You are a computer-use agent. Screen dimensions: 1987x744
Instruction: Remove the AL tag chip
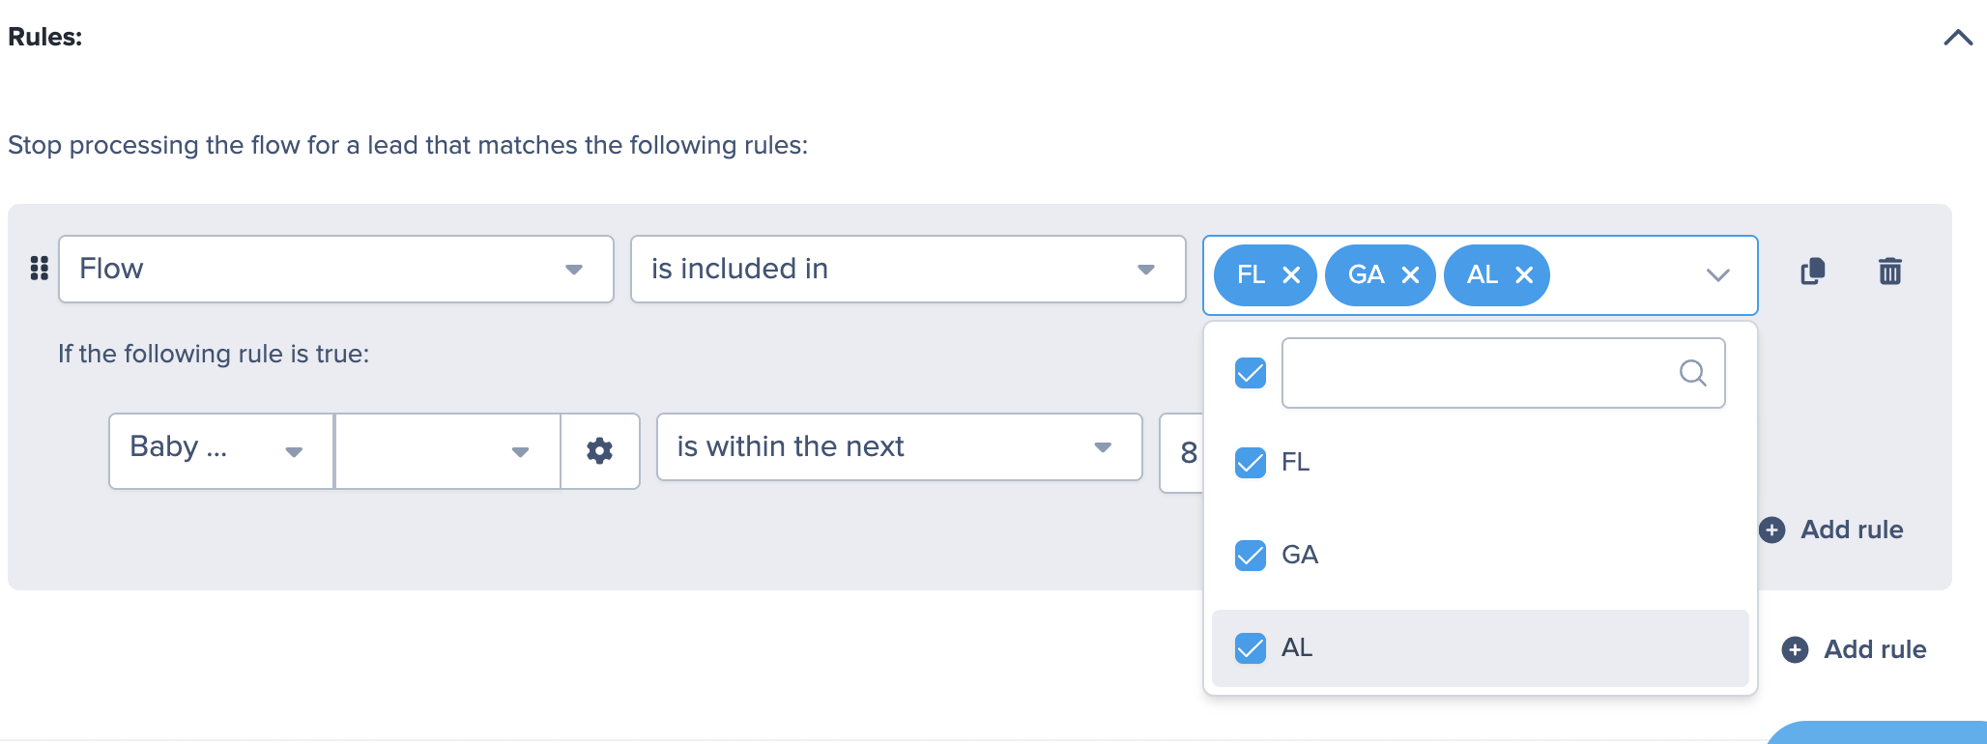click(x=1524, y=275)
